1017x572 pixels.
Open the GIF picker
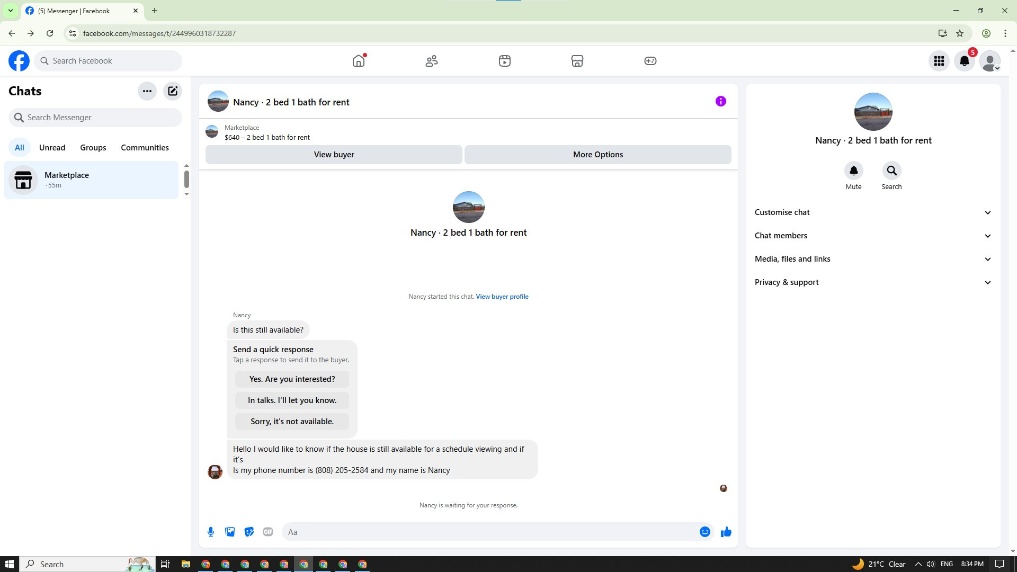coord(268,532)
